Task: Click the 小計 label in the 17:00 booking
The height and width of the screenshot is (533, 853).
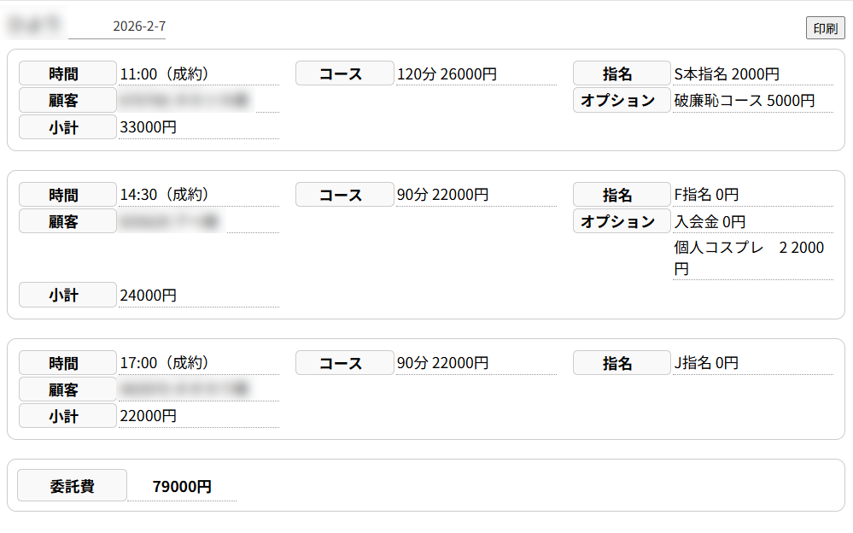Action: [67, 416]
